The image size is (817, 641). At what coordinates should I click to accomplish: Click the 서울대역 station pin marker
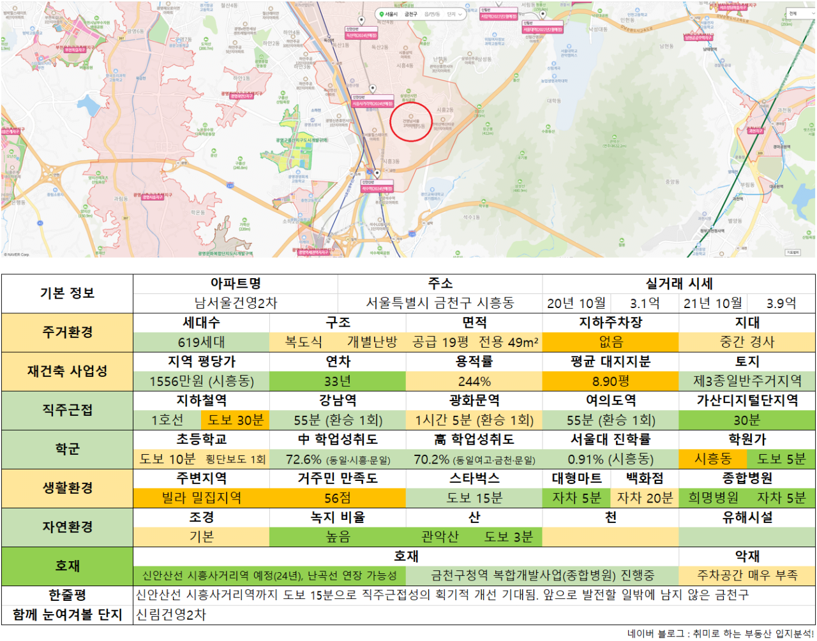point(543,14)
